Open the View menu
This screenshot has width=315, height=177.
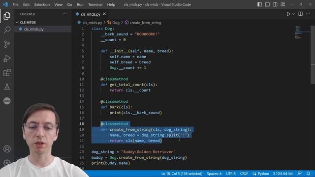pyautogui.click(x=58, y=4)
